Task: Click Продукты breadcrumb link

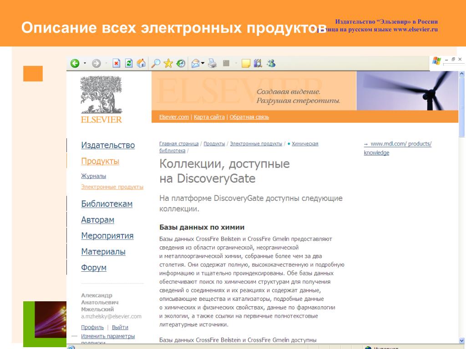Action: pyautogui.click(x=214, y=144)
